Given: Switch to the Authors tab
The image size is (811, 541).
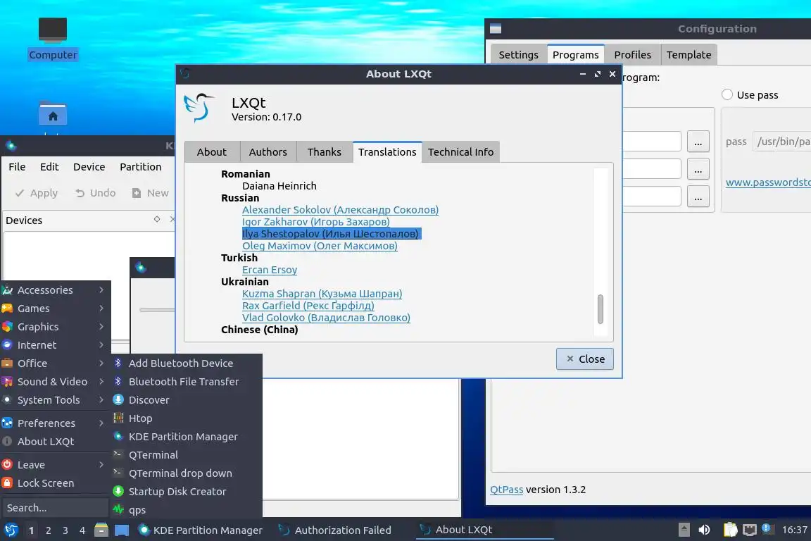Looking at the screenshot, I should tap(268, 152).
